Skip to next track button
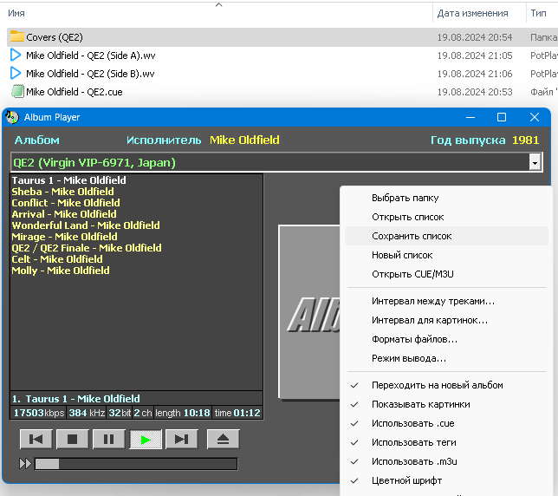The width and height of the screenshot is (558, 496). pyautogui.click(x=182, y=439)
